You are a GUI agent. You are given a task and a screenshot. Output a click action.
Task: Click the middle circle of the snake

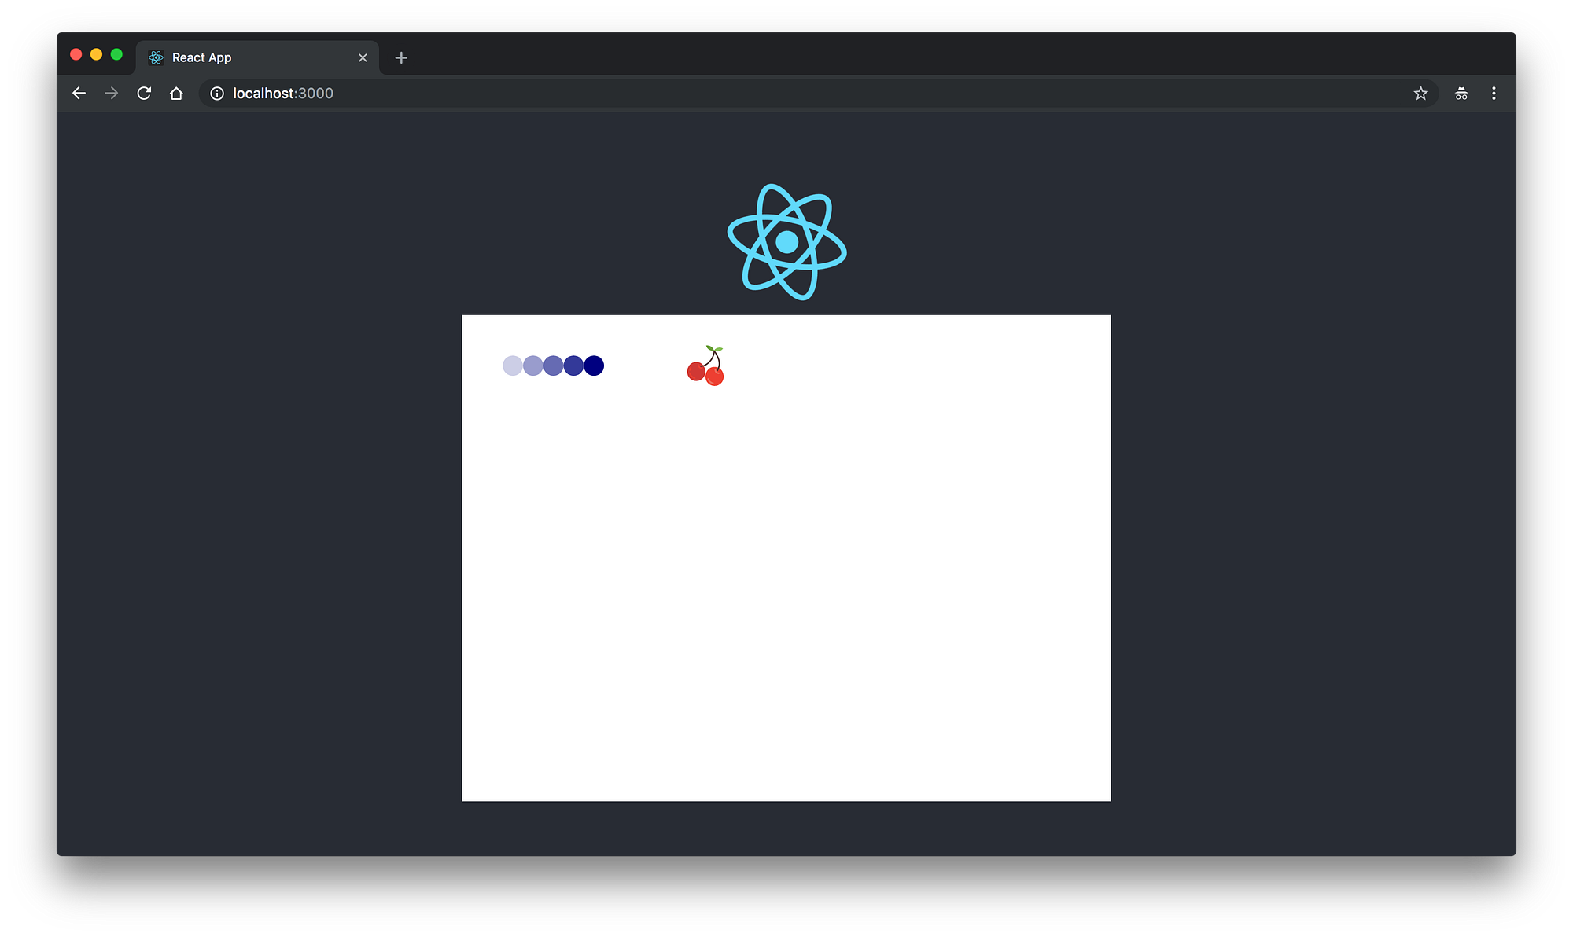pyautogui.click(x=553, y=366)
